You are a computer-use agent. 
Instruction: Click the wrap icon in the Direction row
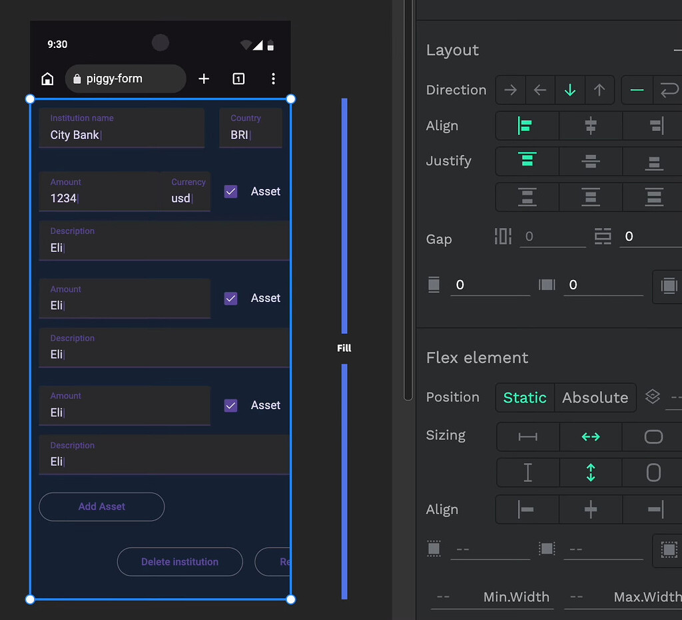click(x=669, y=90)
